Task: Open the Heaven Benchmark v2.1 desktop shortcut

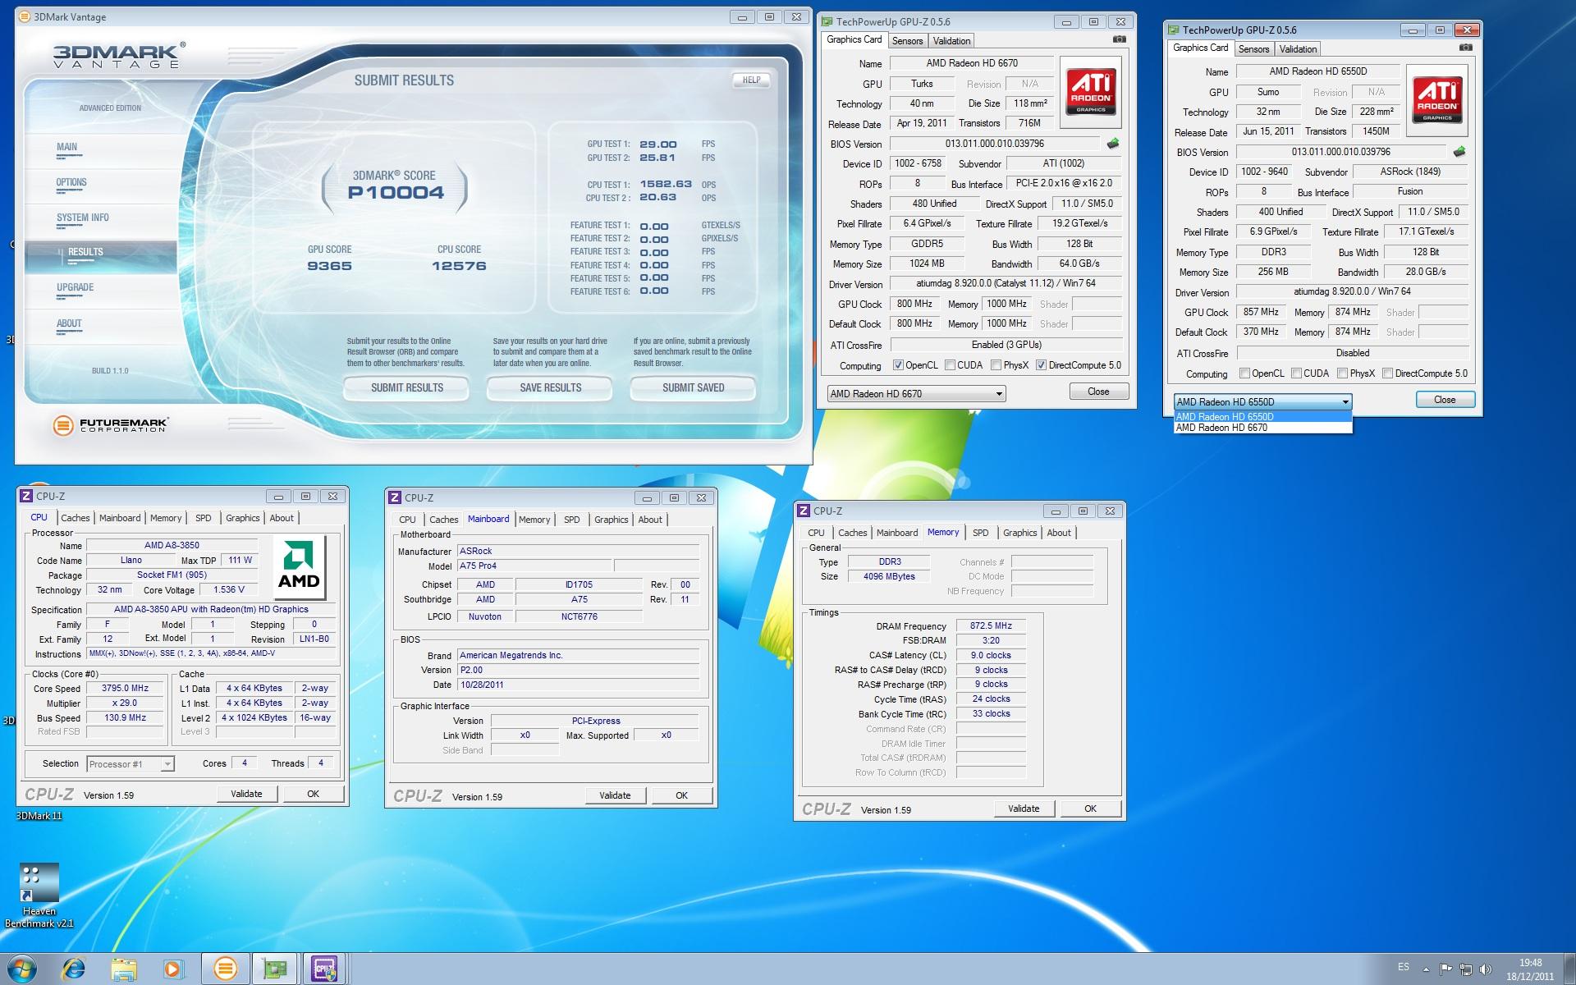Action: coord(39,895)
